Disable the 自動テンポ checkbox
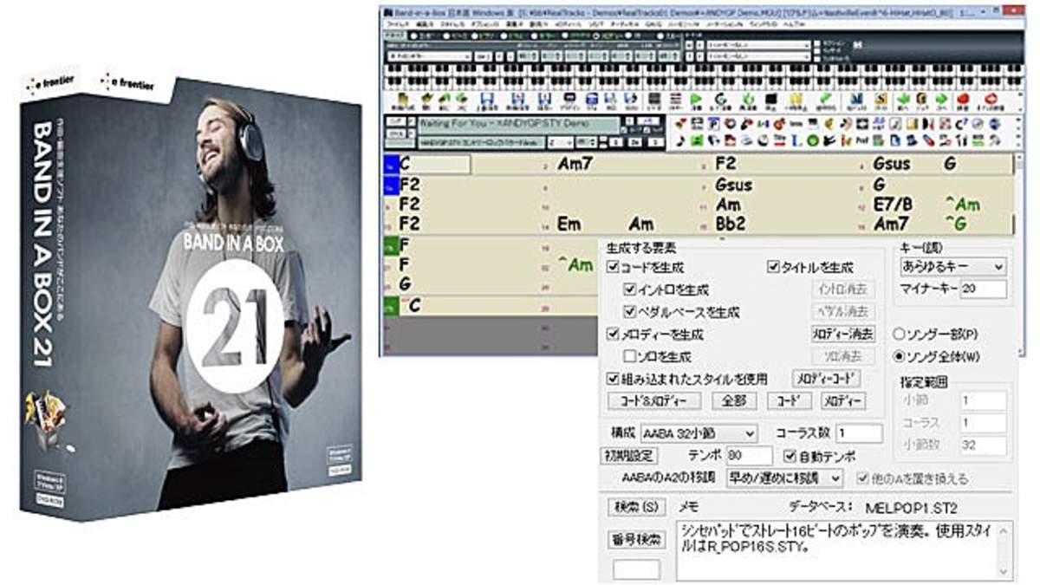The image size is (1040, 585). (790, 456)
